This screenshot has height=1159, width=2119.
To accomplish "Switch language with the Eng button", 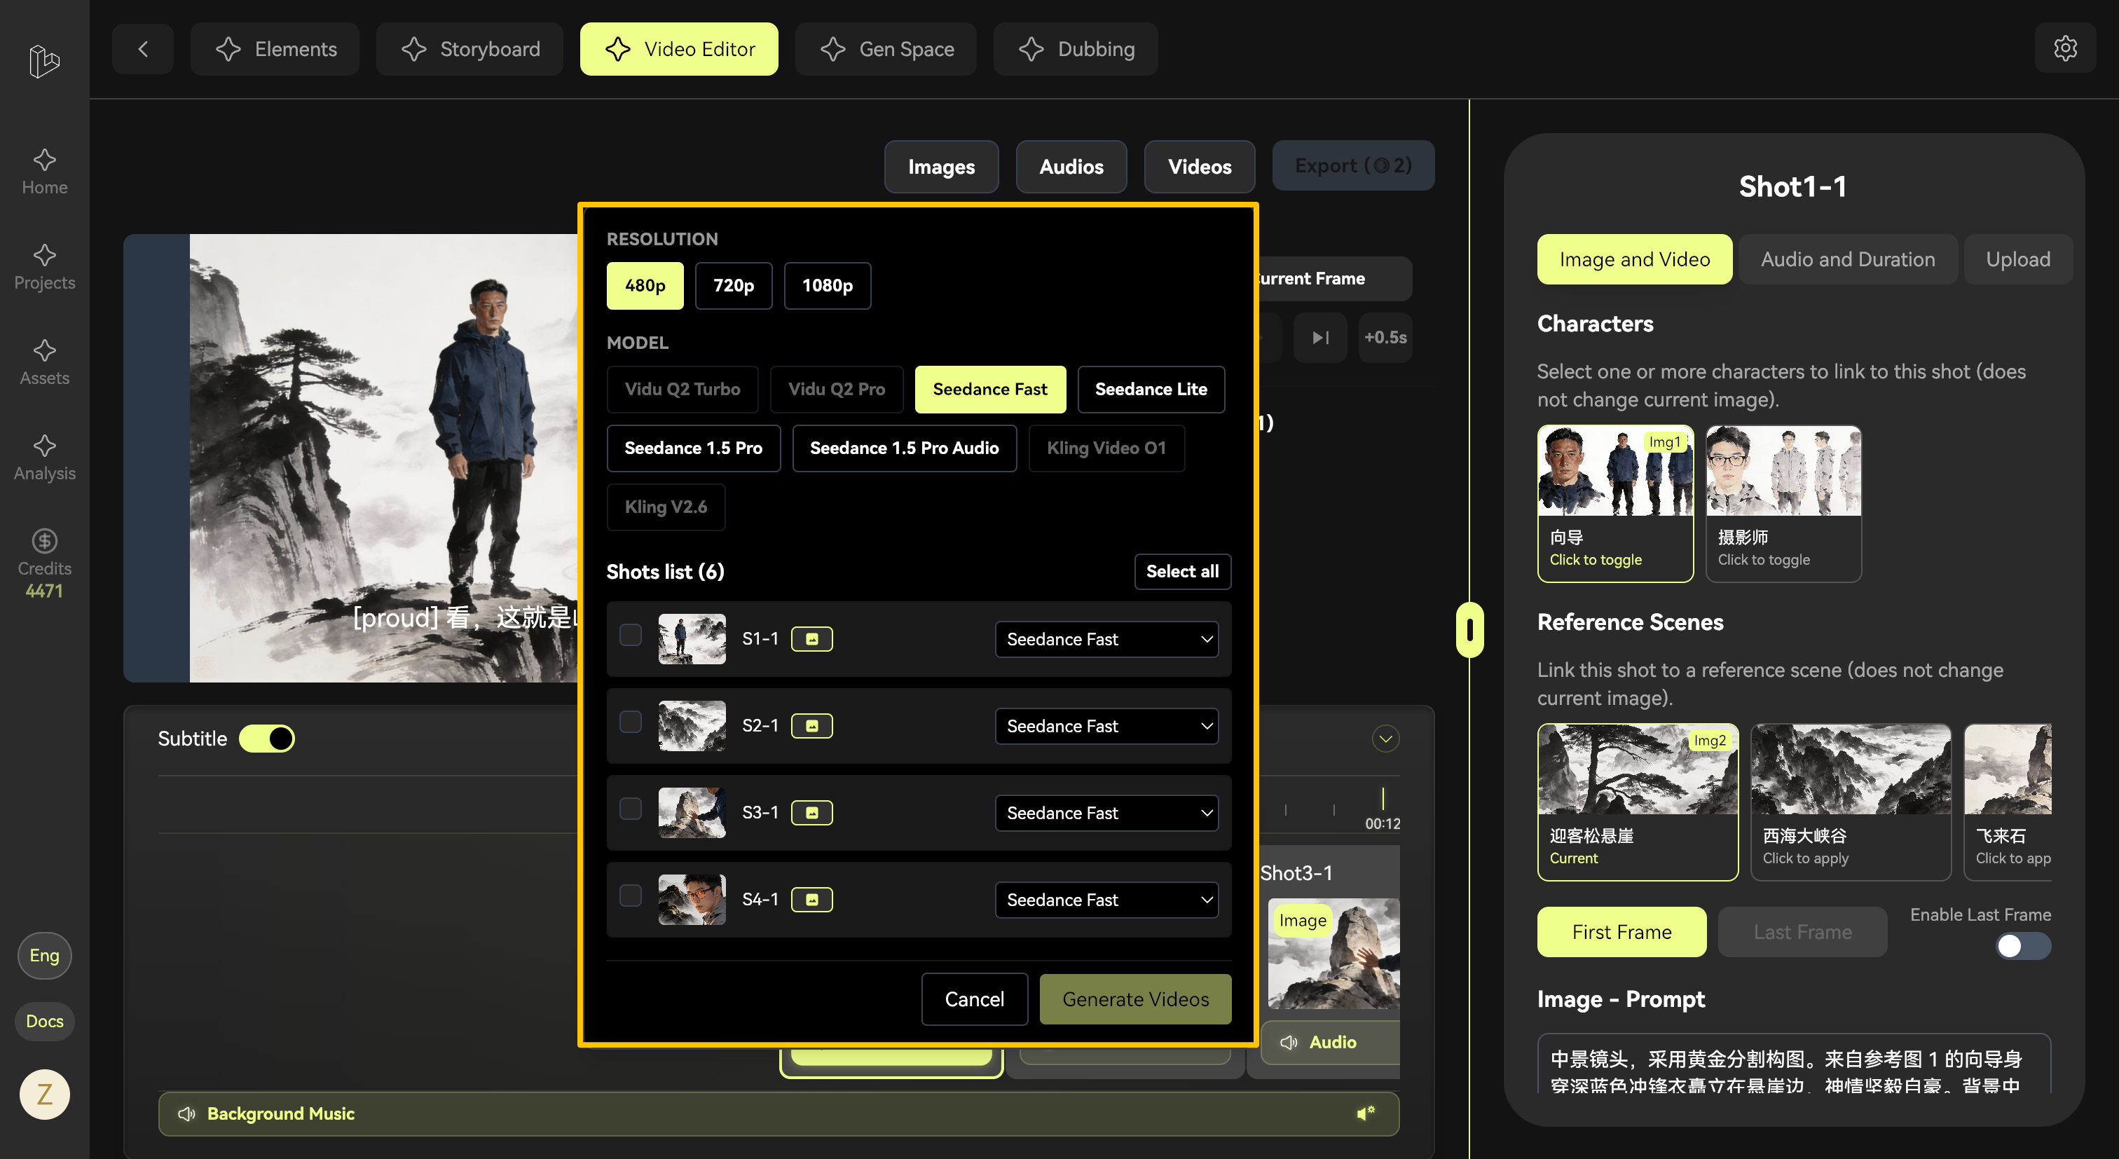I will [44, 955].
